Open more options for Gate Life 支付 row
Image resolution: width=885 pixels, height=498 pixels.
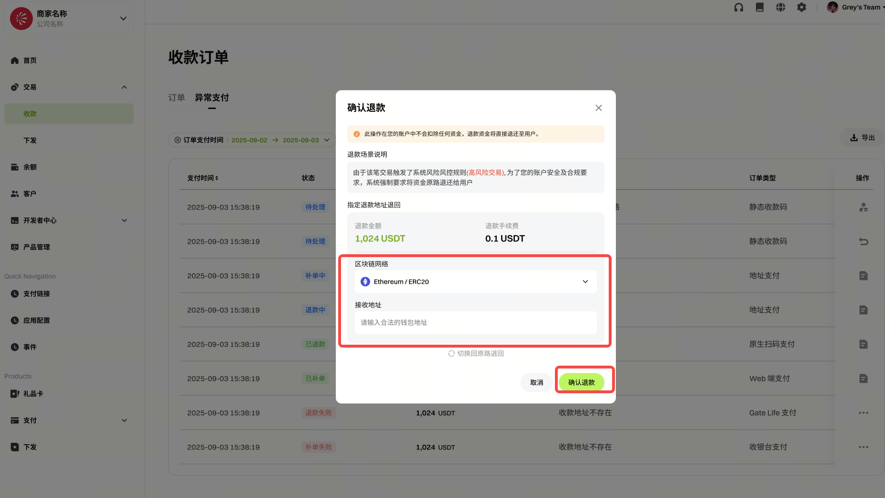coord(863,413)
